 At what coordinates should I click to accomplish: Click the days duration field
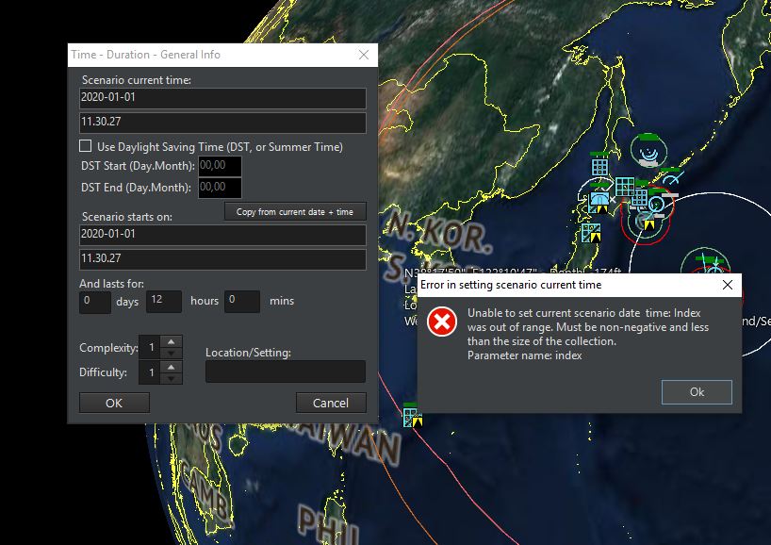click(95, 302)
